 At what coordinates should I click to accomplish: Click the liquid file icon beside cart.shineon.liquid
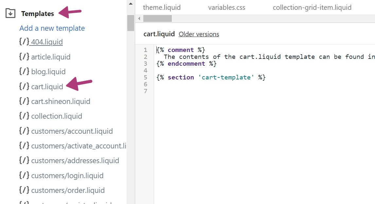[24, 101]
